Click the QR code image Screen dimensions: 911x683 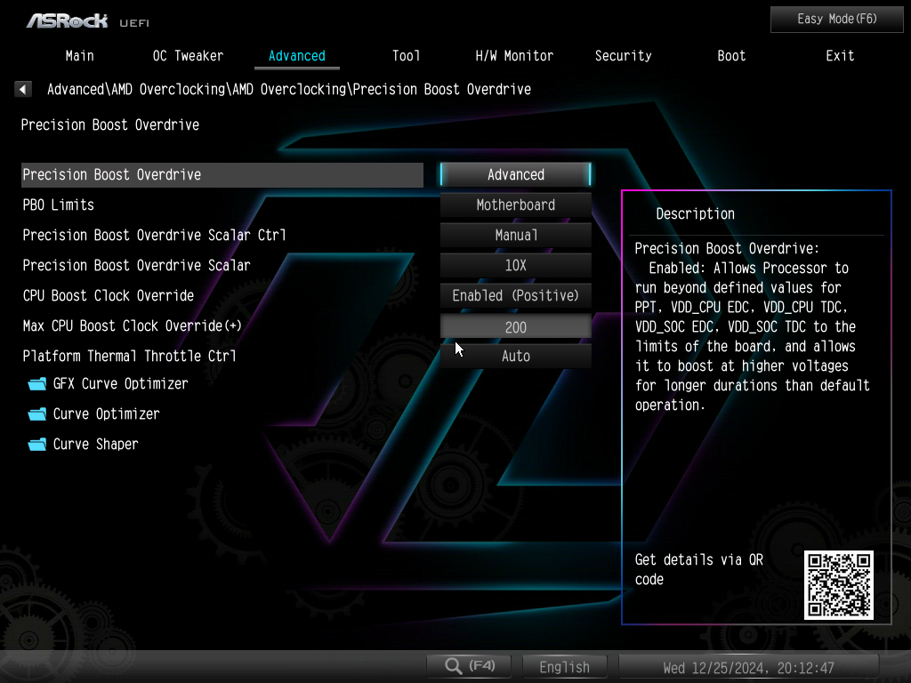(x=838, y=585)
